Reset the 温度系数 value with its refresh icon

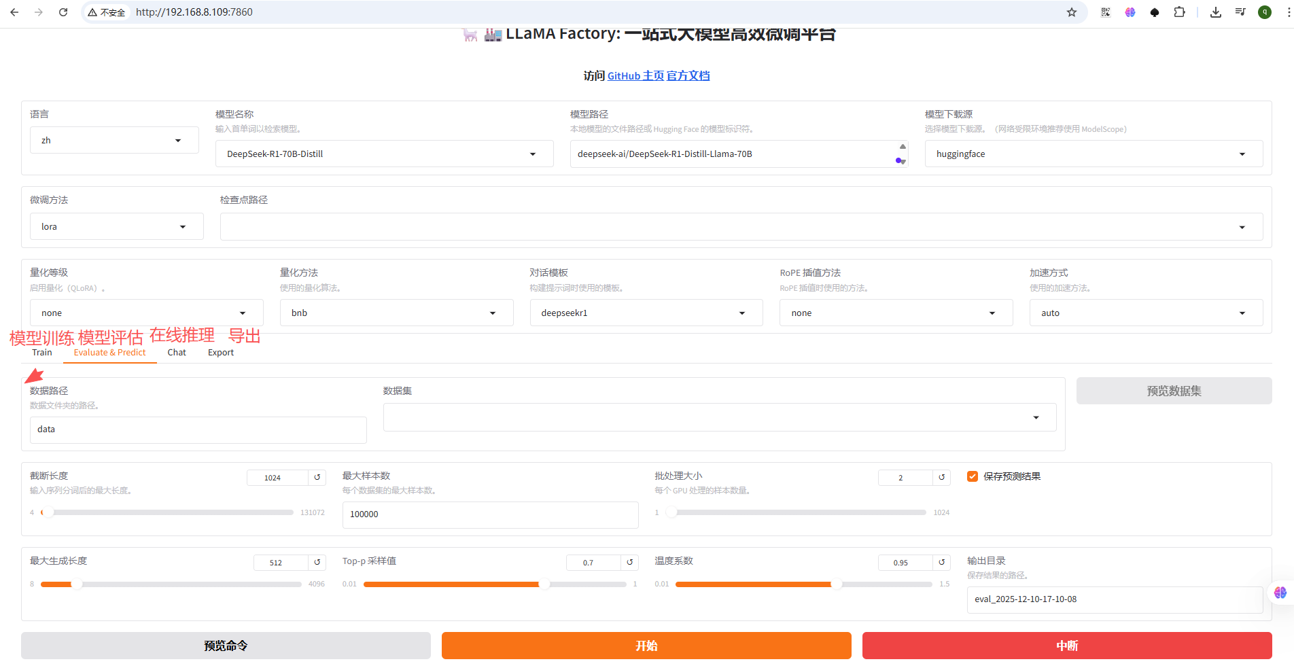942,563
